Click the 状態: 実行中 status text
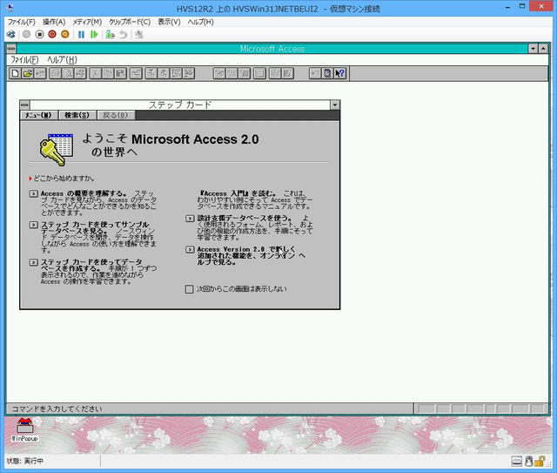This screenshot has height=473, width=557. coord(25,461)
